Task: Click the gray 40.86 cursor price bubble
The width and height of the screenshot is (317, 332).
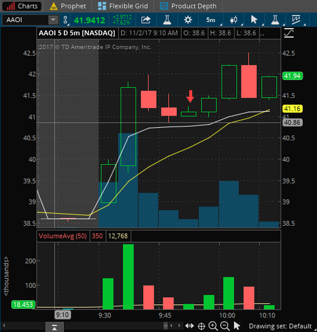Action: click(x=292, y=122)
